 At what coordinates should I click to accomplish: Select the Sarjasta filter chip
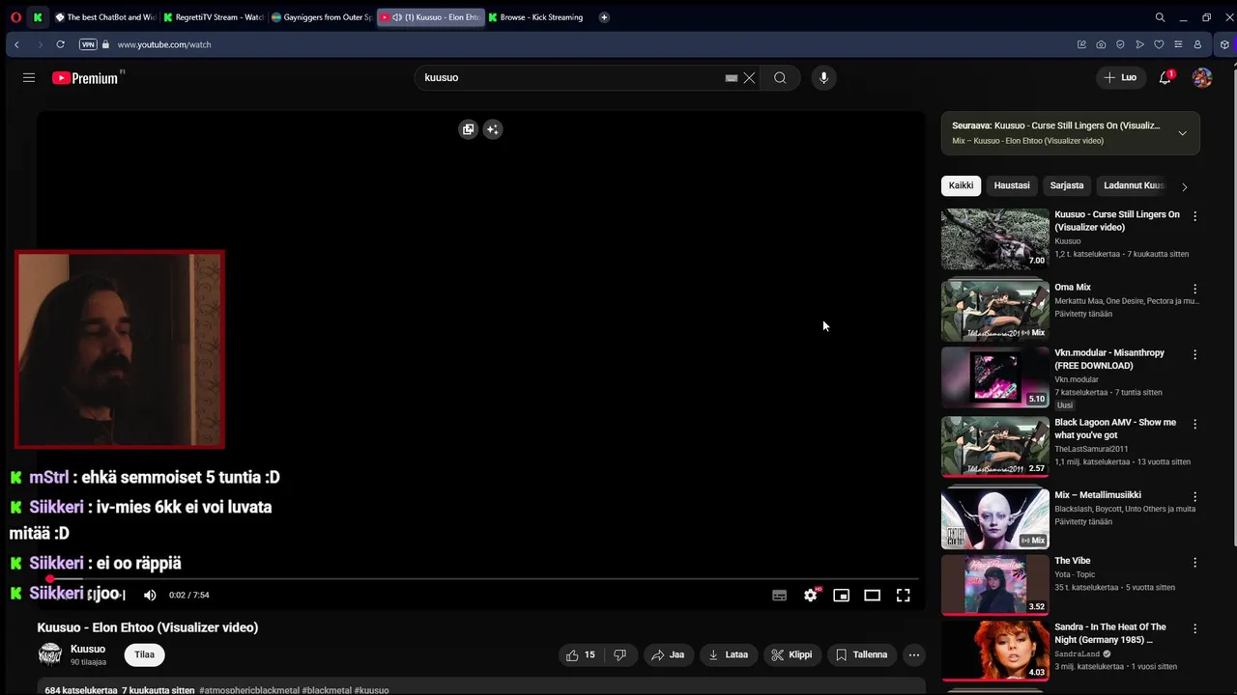1067,185
